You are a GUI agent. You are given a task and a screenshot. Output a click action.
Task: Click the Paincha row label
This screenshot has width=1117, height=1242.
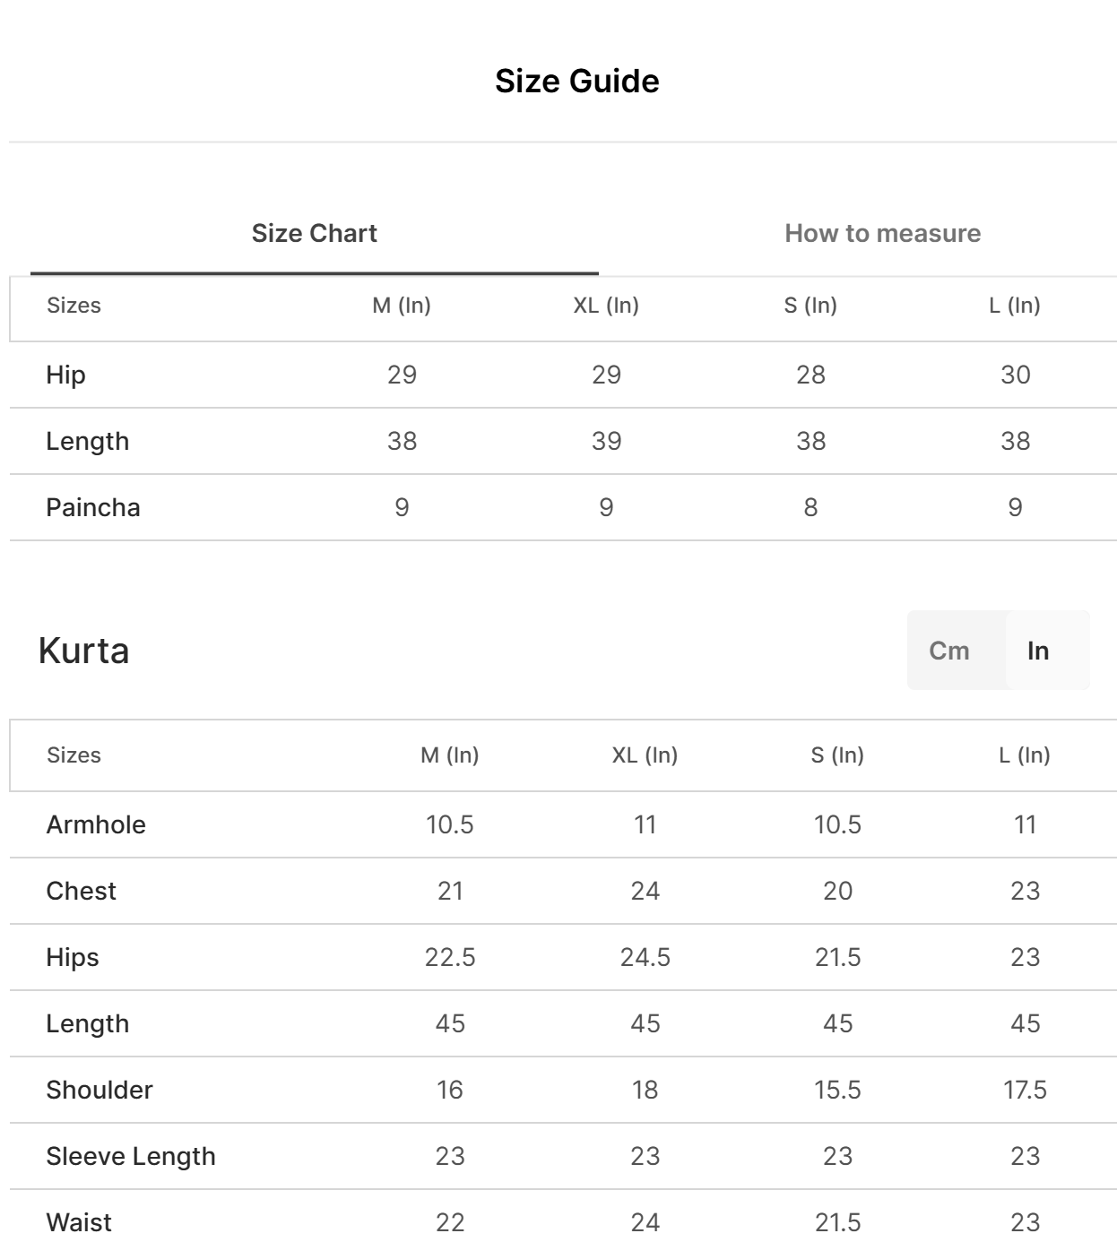click(x=93, y=507)
